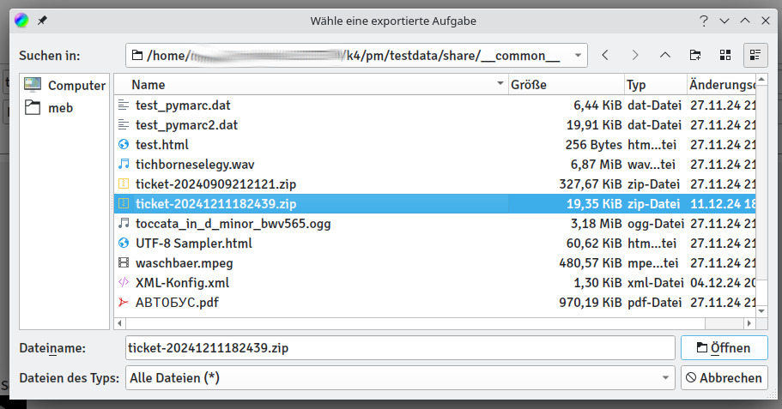Screen dimensions: 782x409
Task: Select file name test.html
Action: point(162,144)
